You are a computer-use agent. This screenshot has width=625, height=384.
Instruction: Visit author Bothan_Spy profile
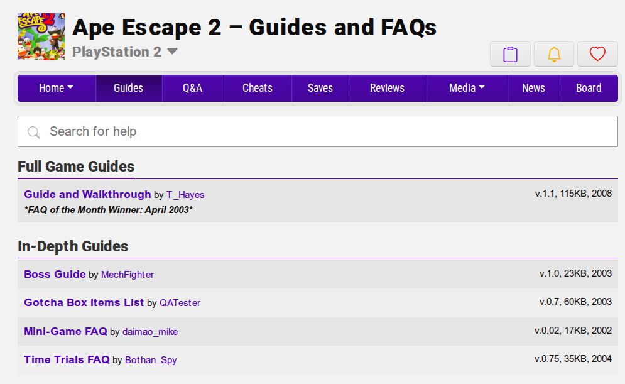[151, 360]
